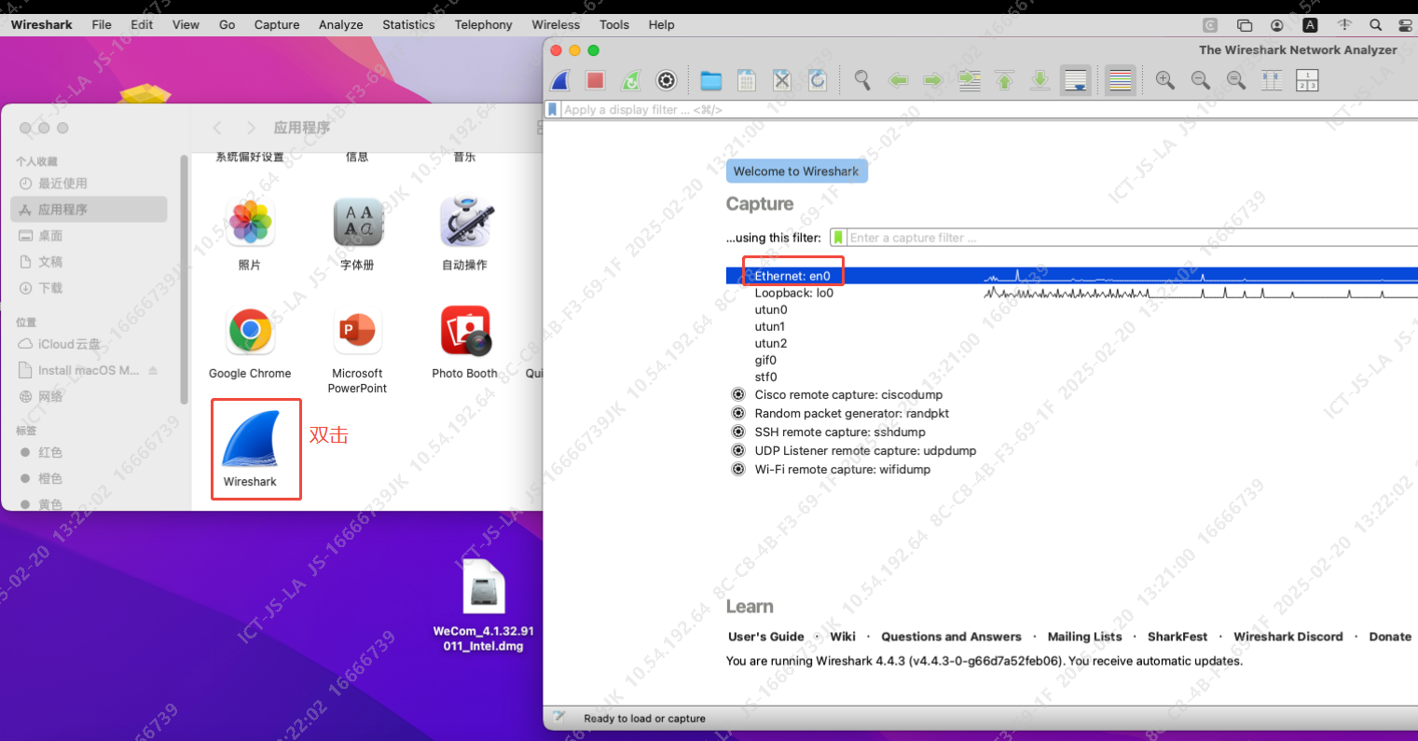Toggle packet colorization rules button
This screenshot has width=1418, height=741.
point(1121,81)
